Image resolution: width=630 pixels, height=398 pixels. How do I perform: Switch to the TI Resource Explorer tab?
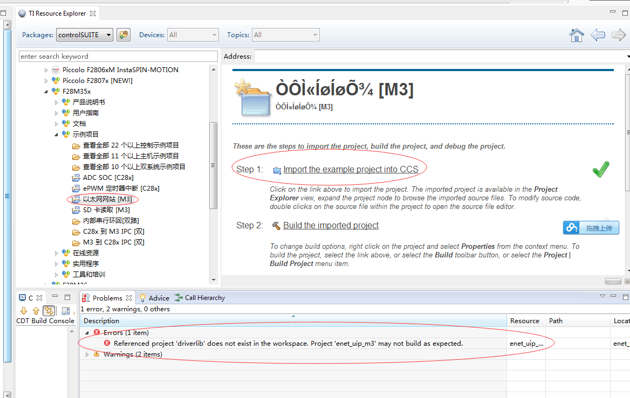coord(57,13)
